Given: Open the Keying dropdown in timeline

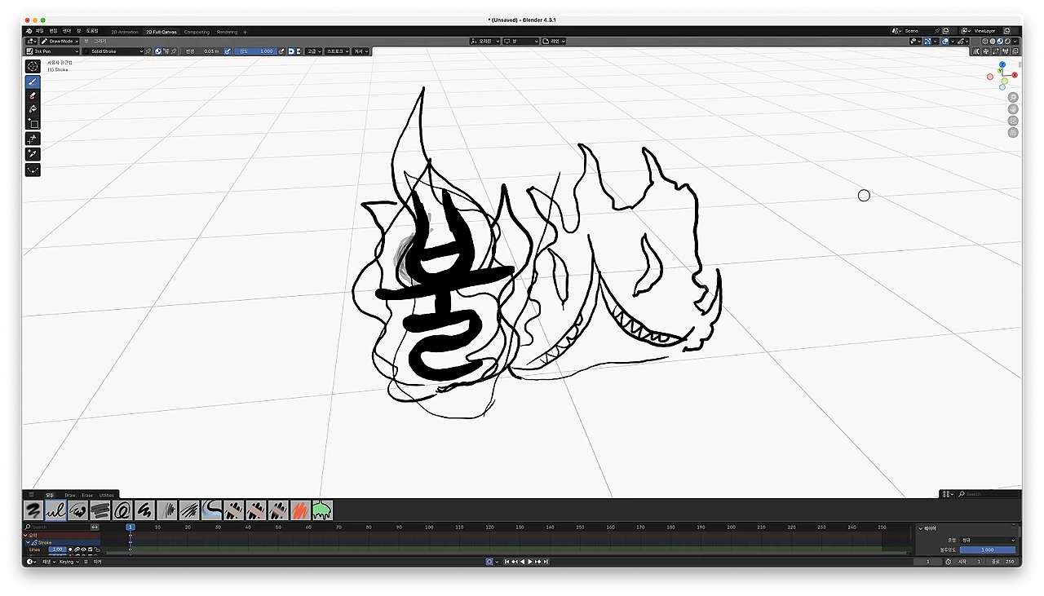Looking at the screenshot, I should 69,562.
